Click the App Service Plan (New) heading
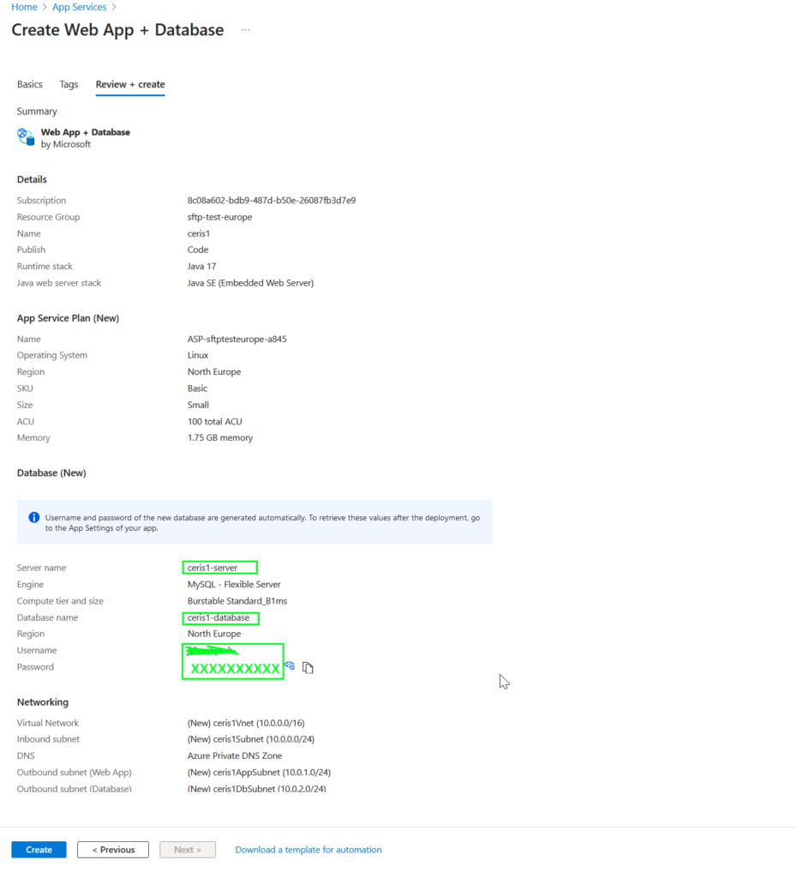 click(x=68, y=319)
